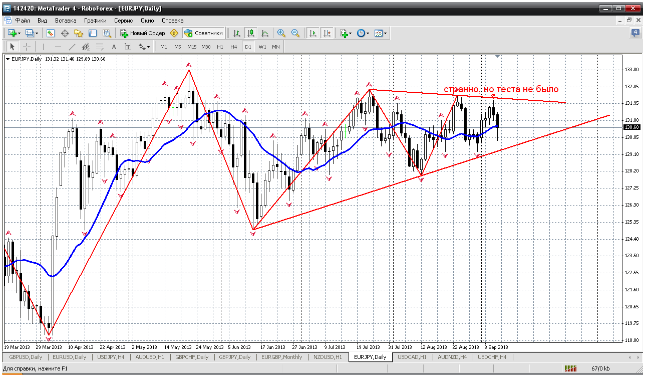
Task: Select the crosshair tool
Action: [27, 47]
